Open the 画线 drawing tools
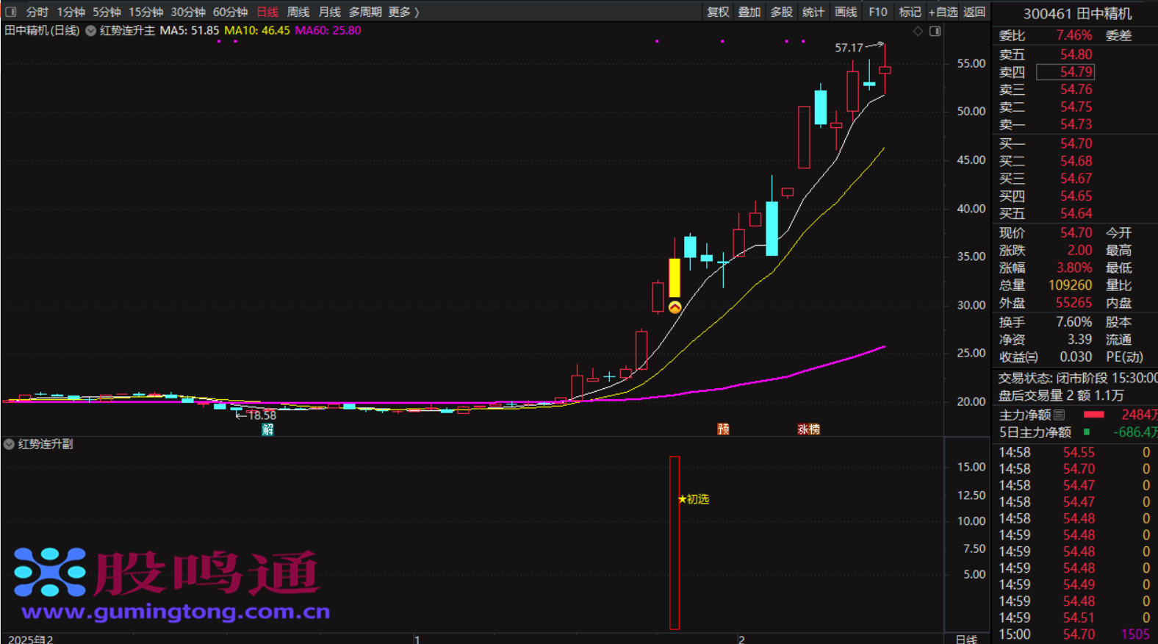Viewport: 1158px width, 644px height. 846,12
